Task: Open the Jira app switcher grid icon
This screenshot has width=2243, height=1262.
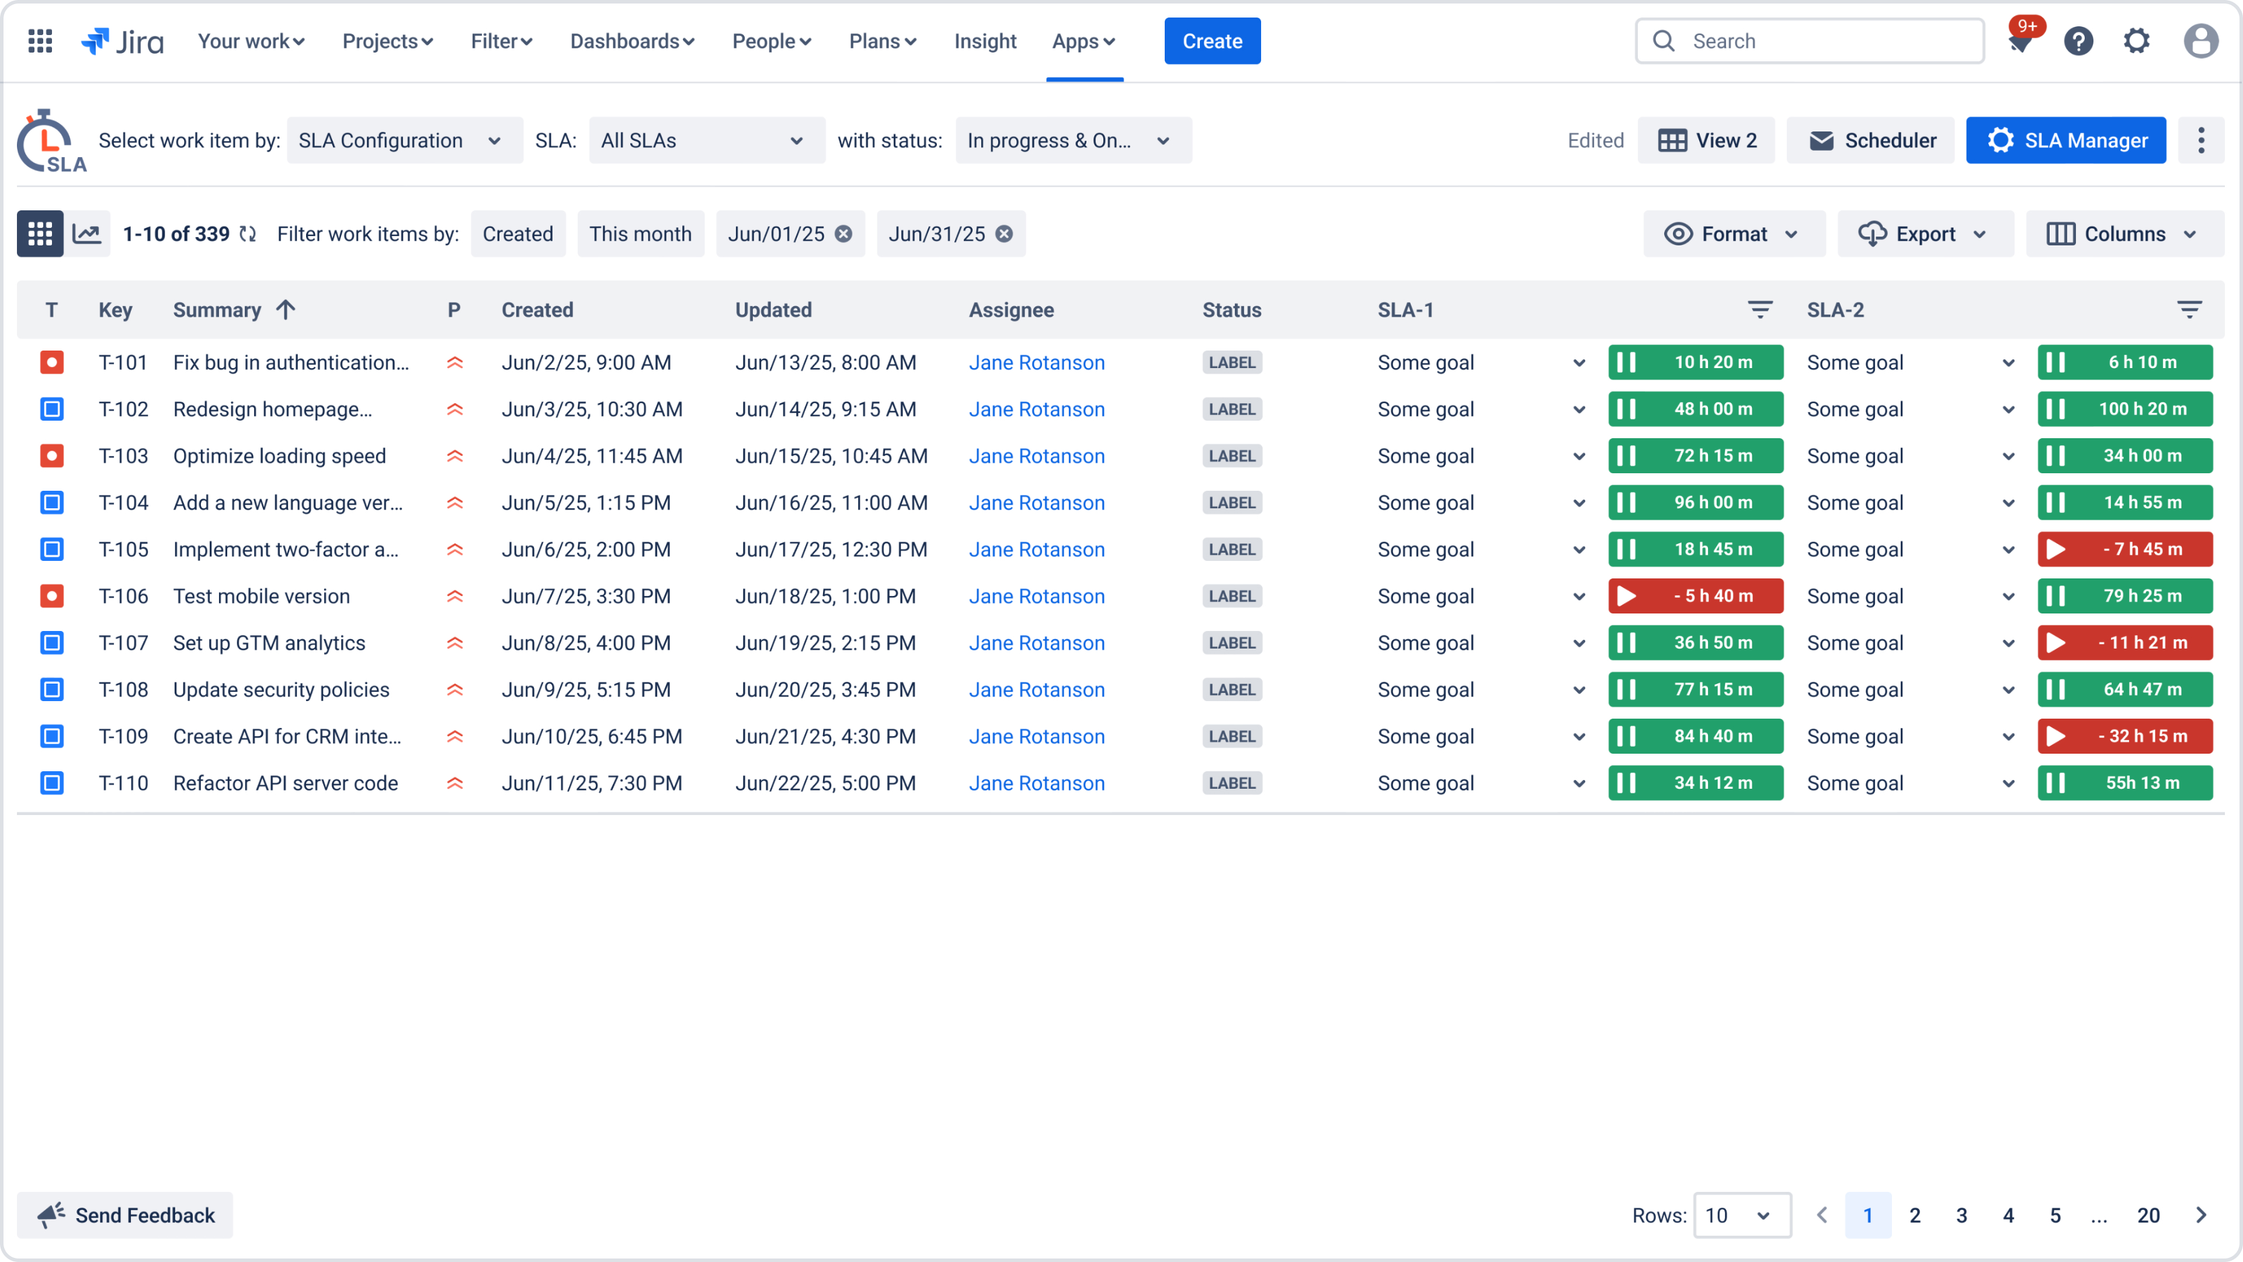Action: (x=40, y=41)
